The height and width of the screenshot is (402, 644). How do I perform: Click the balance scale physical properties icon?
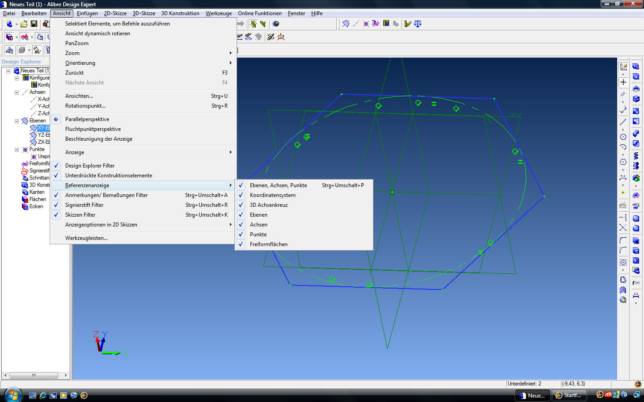pos(418,24)
